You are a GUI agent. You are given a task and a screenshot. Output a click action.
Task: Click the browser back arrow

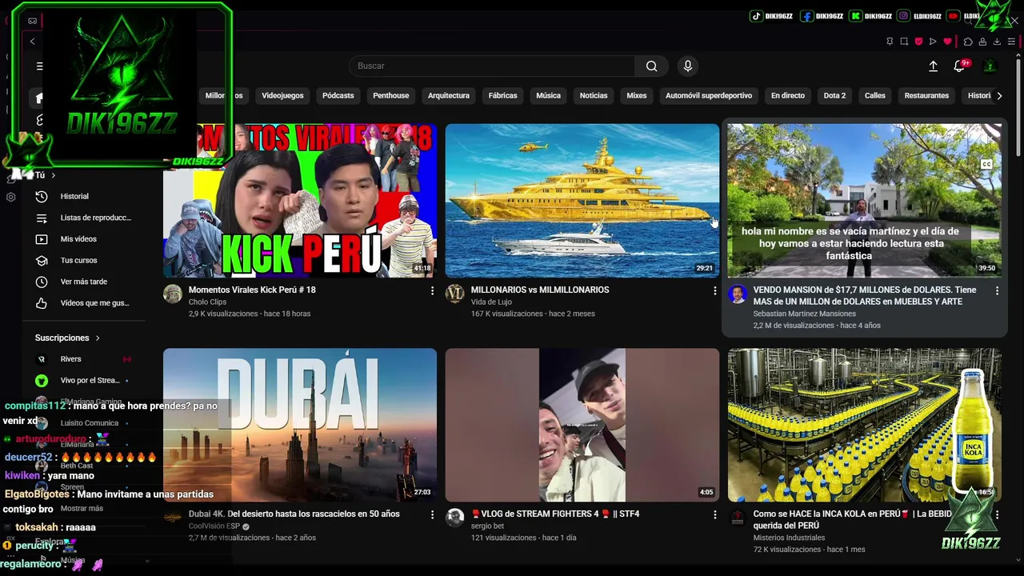[x=32, y=42]
